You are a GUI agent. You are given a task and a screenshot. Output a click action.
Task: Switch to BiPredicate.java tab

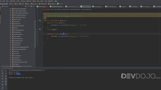(111, 6)
